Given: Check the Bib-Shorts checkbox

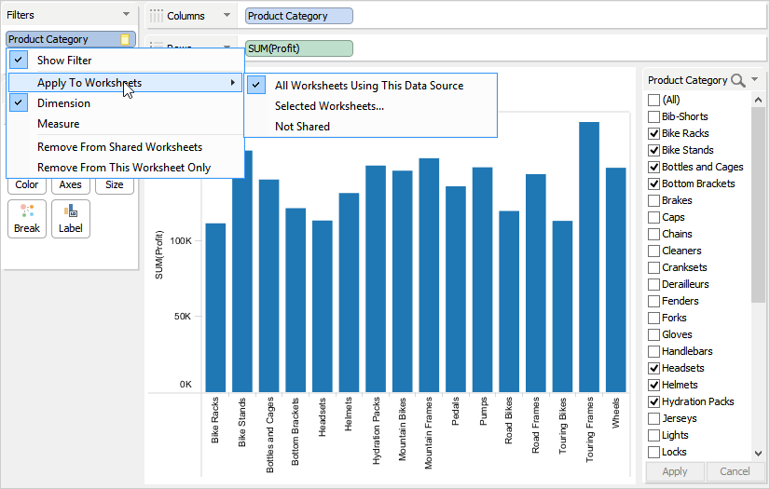Looking at the screenshot, I should click(x=653, y=116).
